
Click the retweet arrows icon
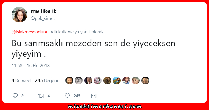(x=41, y=96)
